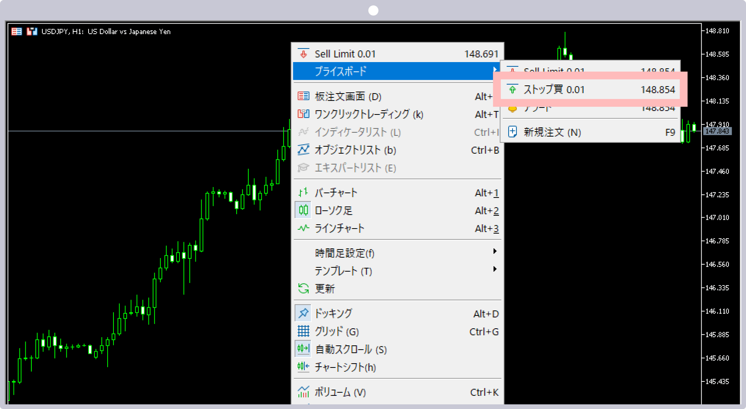746x409 pixels.
Task: Open 板注文画面 (D) entry
Action: tap(398, 96)
